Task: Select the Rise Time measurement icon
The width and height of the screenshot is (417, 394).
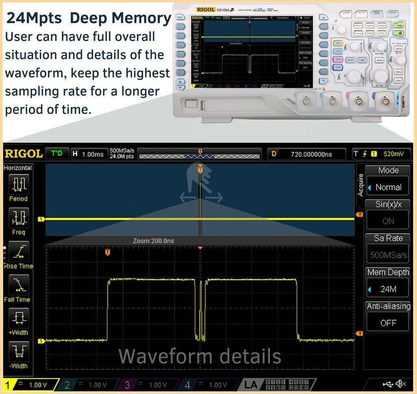Action: [x=18, y=251]
